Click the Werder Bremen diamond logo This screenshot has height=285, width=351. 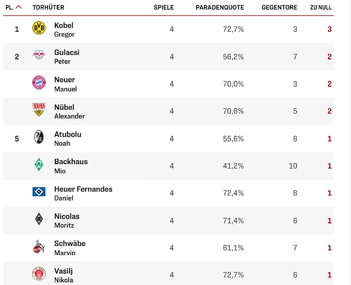click(39, 165)
